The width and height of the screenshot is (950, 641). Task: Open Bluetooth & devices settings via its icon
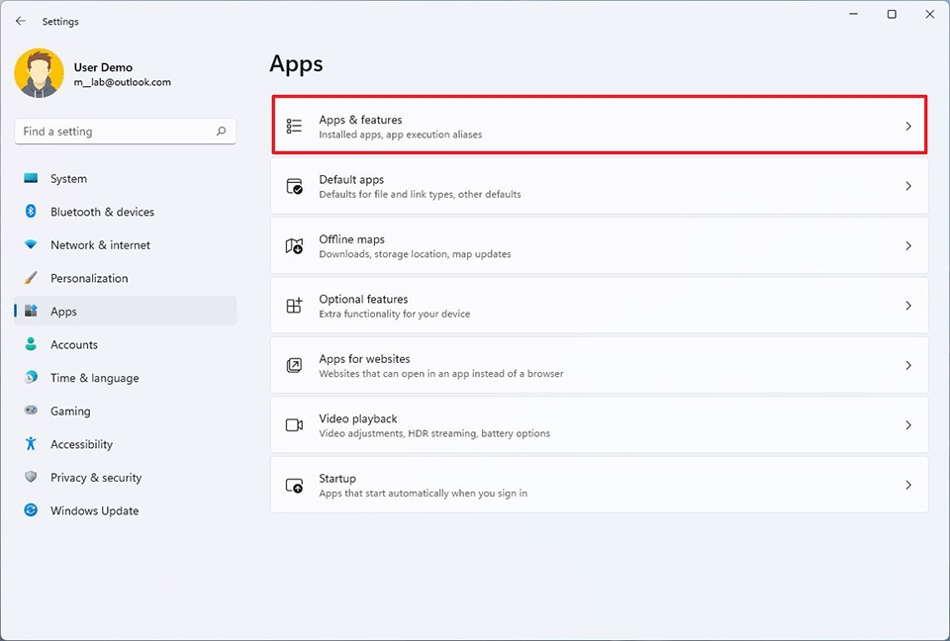[x=31, y=212]
